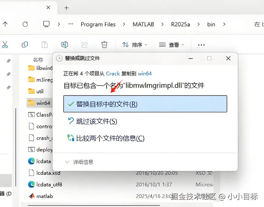This screenshot has height=207, width=264.
Task: Click the win64 destination link in dialog
Action: [x=145, y=74]
